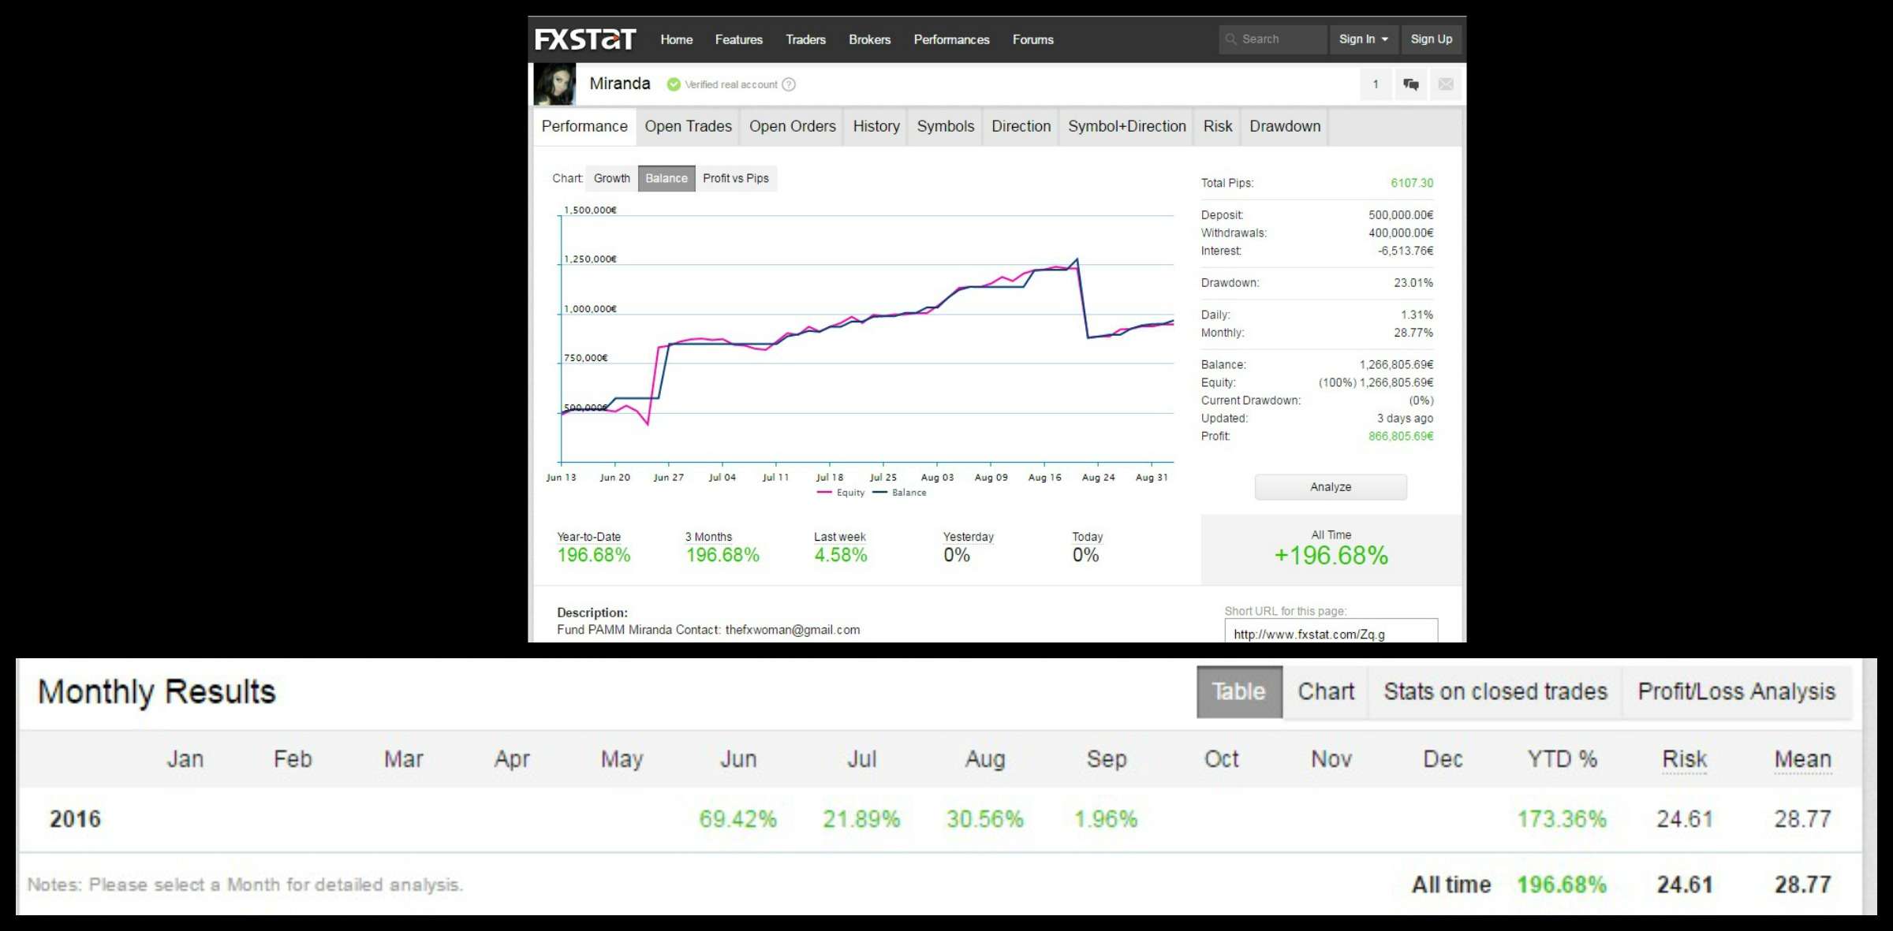Click the FXStat logo

(x=584, y=39)
